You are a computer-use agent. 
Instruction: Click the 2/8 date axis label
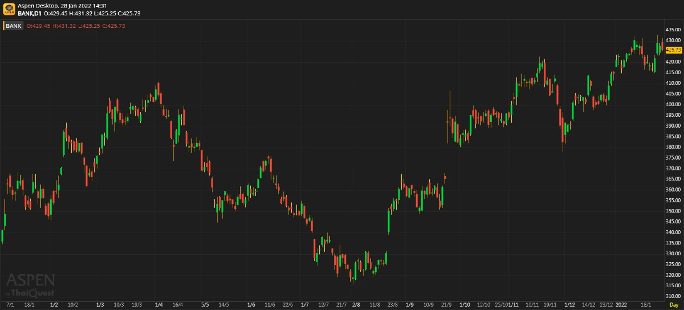pyautogui.click(x=356, y=305)
